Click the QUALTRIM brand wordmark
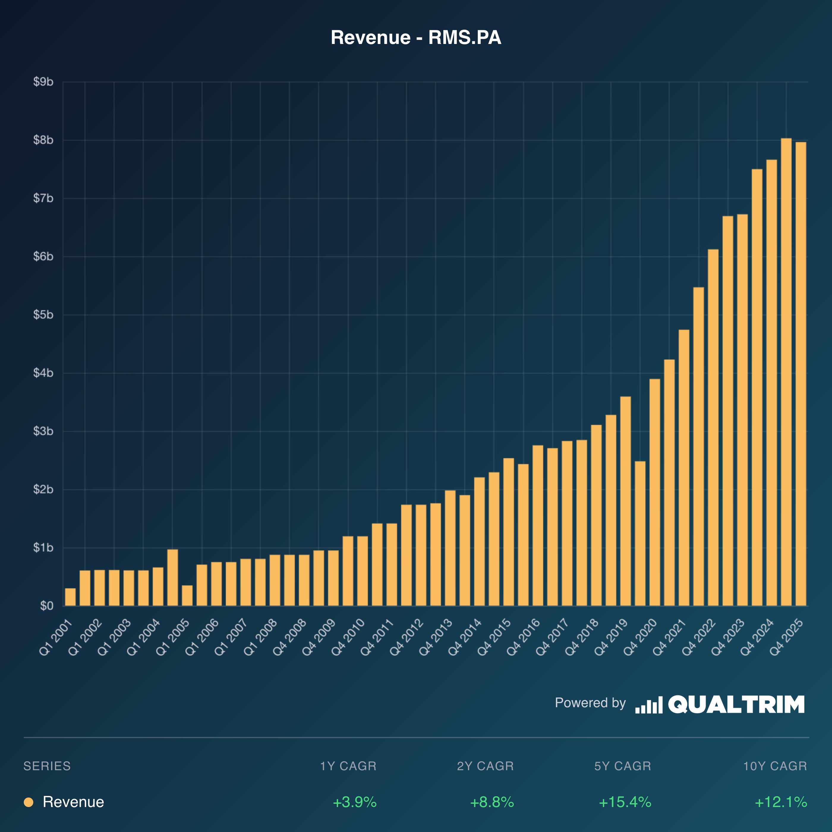This screenshot has height=832, width=832. pyautogui.click(x=736, y=705)
